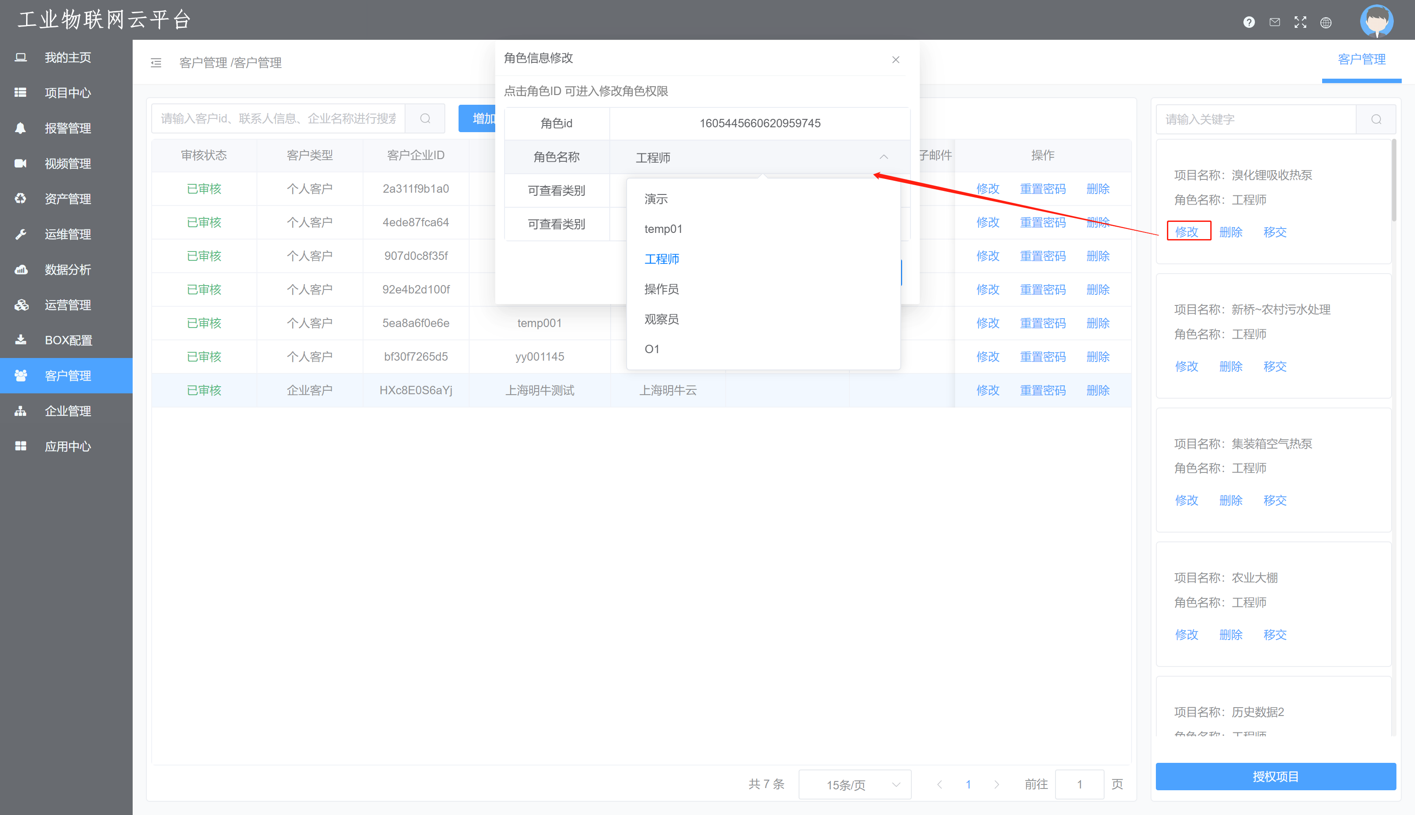Image resolution: width=1415 pixels, height=815 pixels.
Task: Click 删除 for 农业大棚 project
Action: (x=1231, y=634)
